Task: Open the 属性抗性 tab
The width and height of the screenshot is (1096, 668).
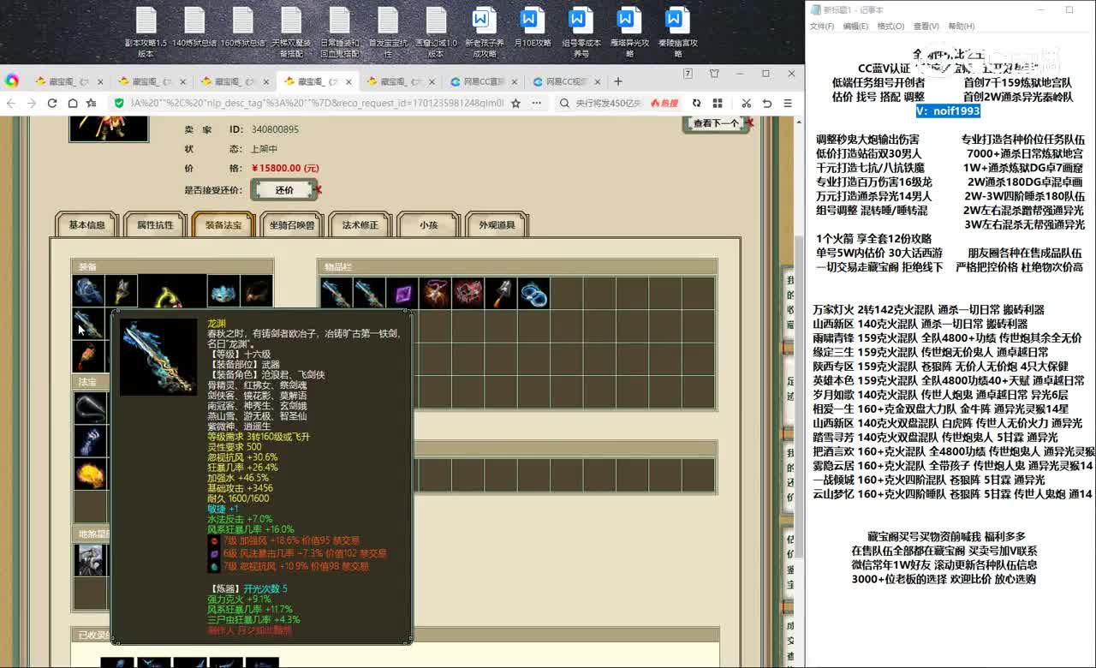Action: (x=155, y=225)
